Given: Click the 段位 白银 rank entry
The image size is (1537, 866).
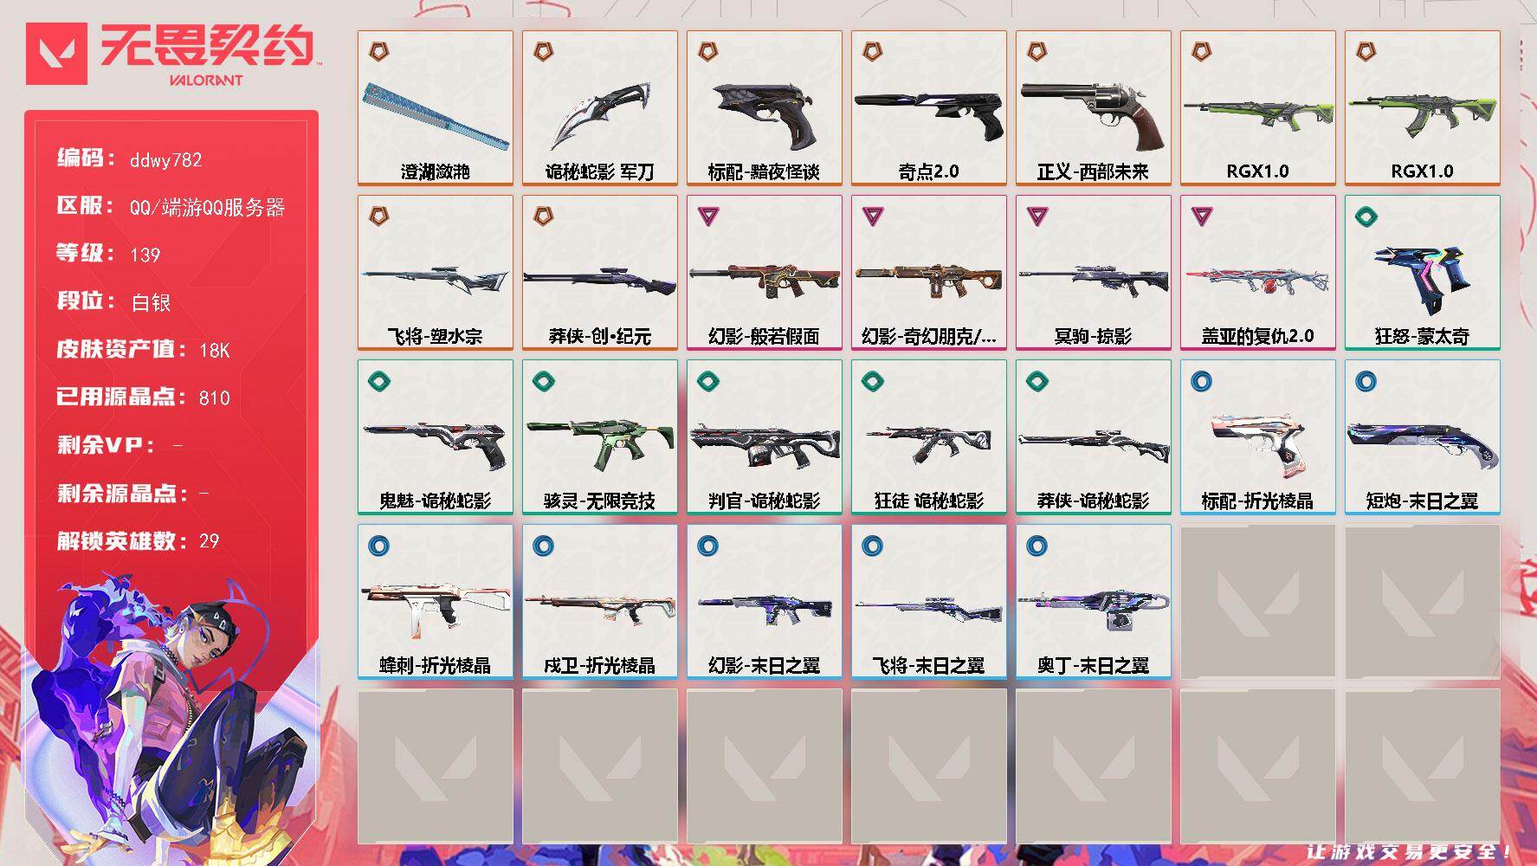Looking at the screenshot, I should [x=113, y=301].
